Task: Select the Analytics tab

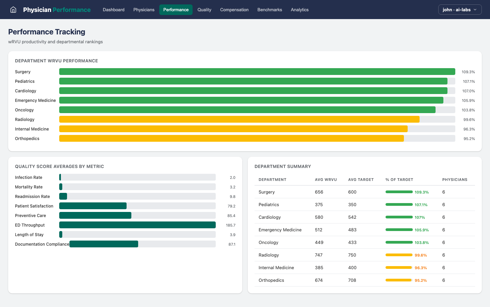Action: coord(299,10)
